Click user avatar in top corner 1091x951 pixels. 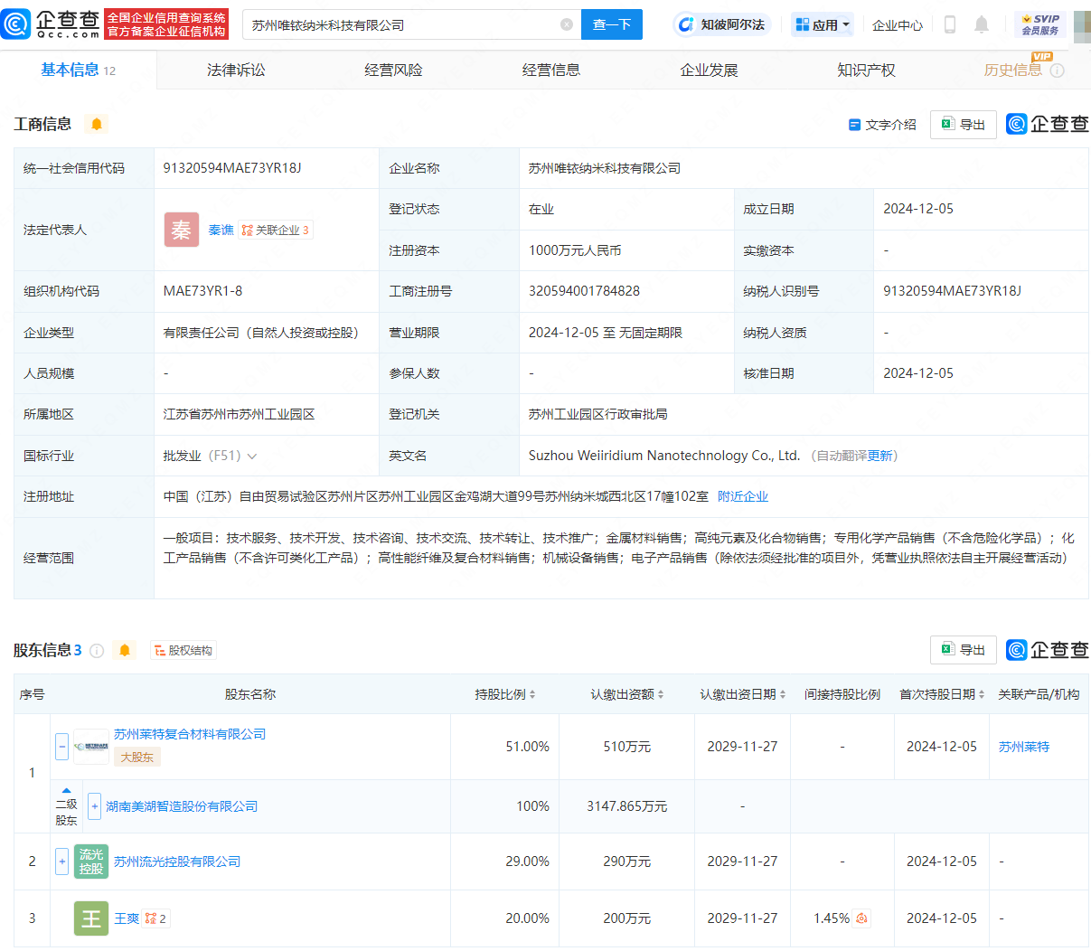1082,24
